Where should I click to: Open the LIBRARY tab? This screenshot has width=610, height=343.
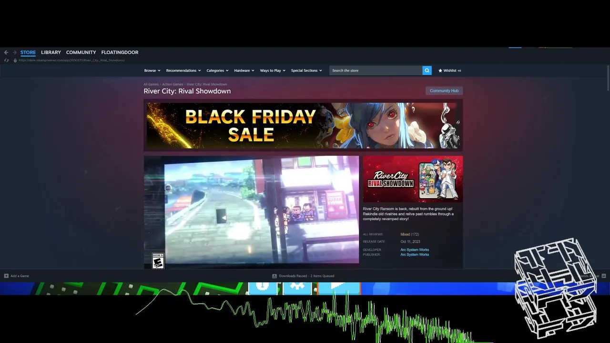pos(51,52)
